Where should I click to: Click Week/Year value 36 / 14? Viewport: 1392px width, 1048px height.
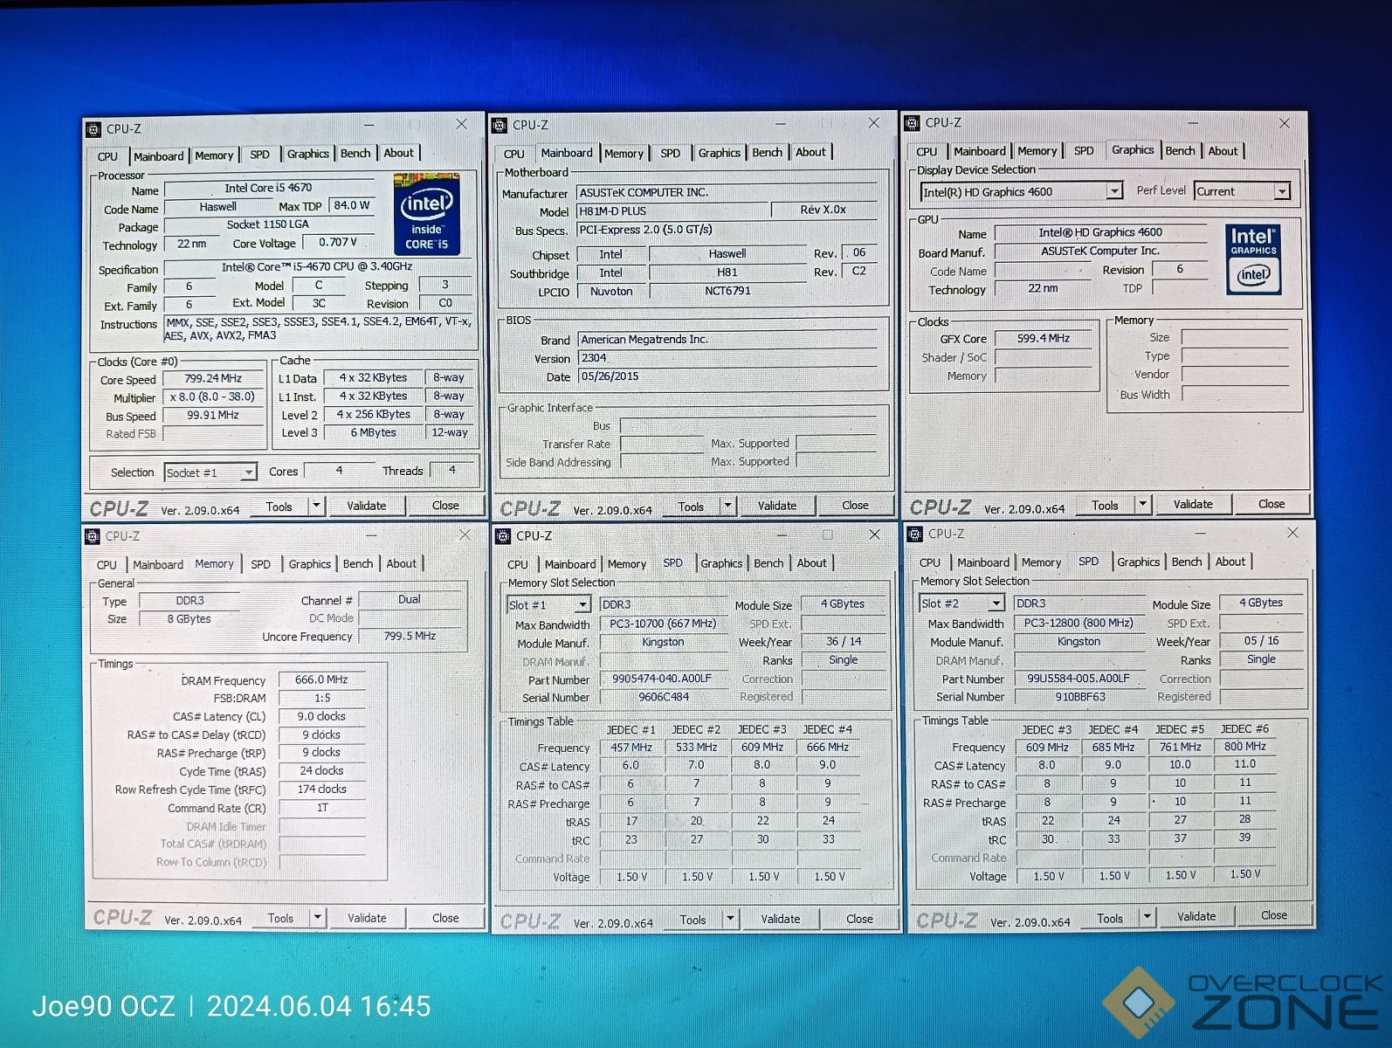[844, 641]
